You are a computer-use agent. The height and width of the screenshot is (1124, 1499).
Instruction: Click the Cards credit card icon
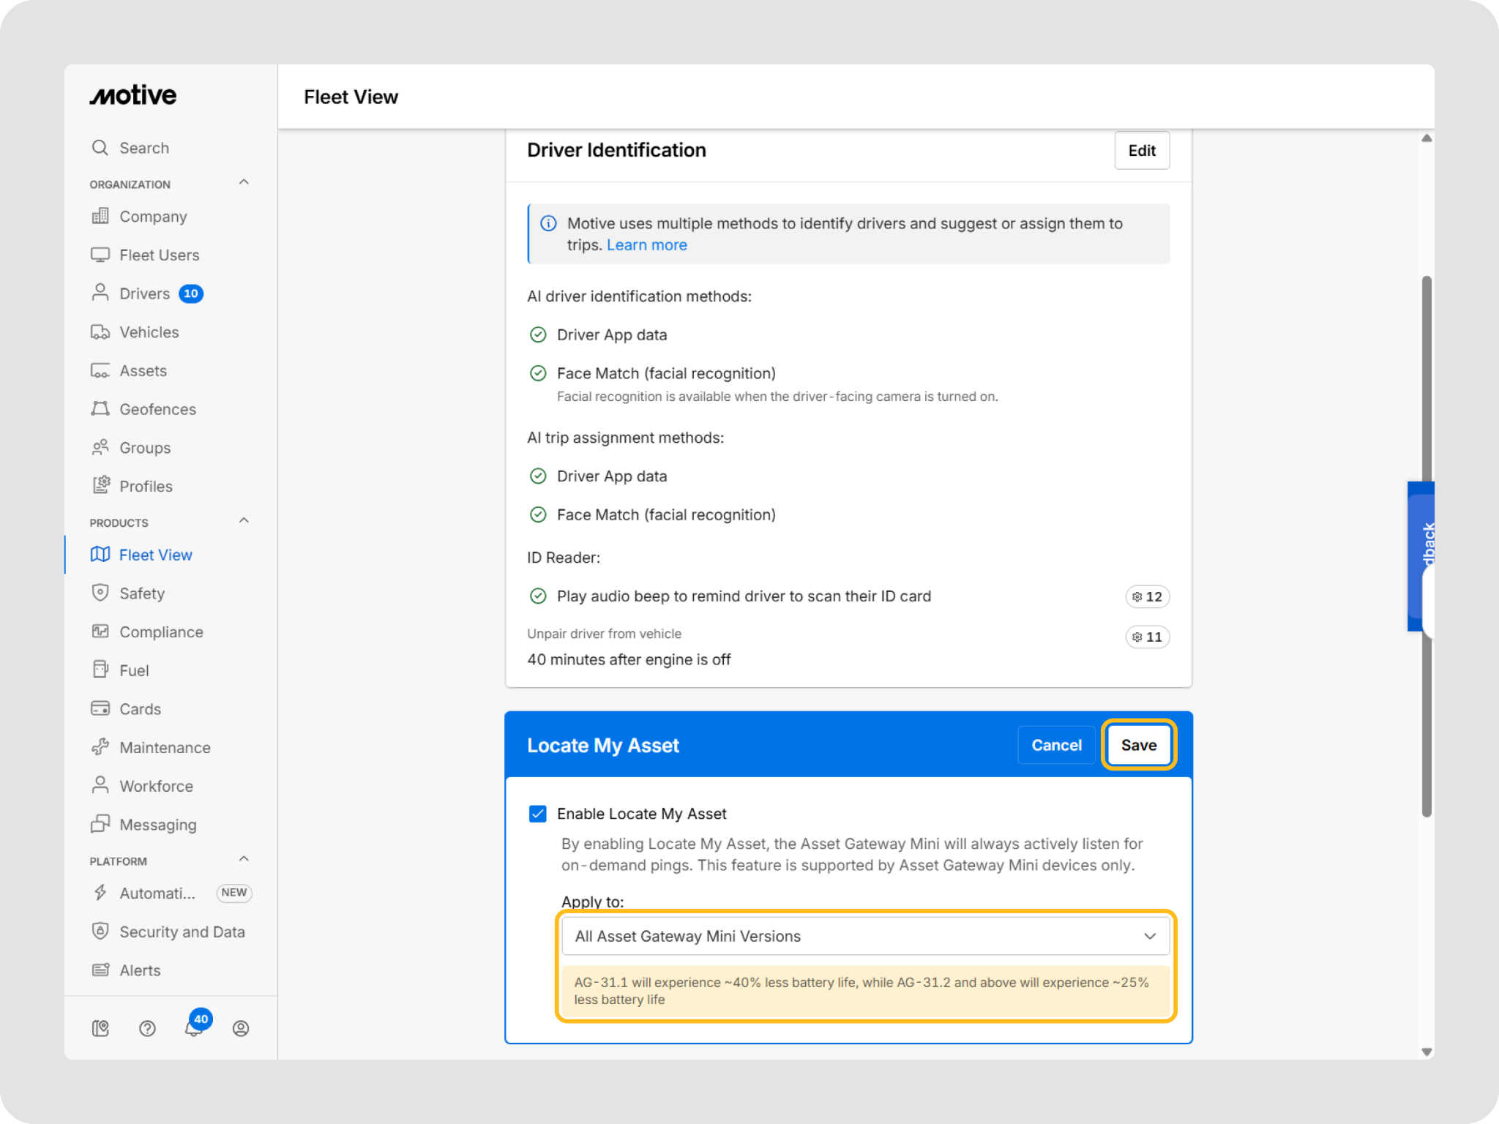pyautogui.click(x=100, y=708)
